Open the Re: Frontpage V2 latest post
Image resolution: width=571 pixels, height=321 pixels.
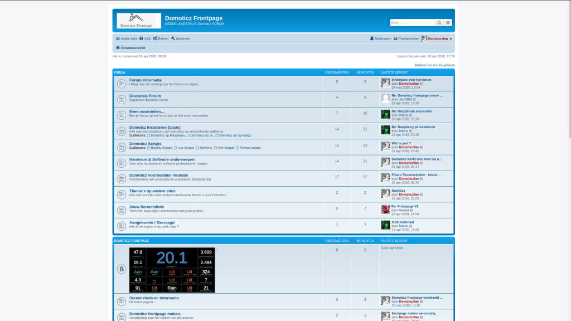pyautogui.click(x=405, y=206)
